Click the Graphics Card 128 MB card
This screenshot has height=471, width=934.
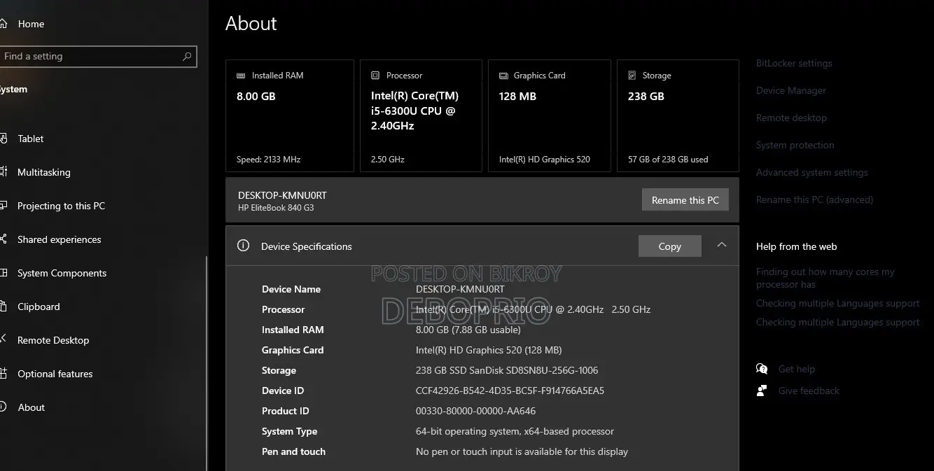pyautogui.click(x=550, y=115)
